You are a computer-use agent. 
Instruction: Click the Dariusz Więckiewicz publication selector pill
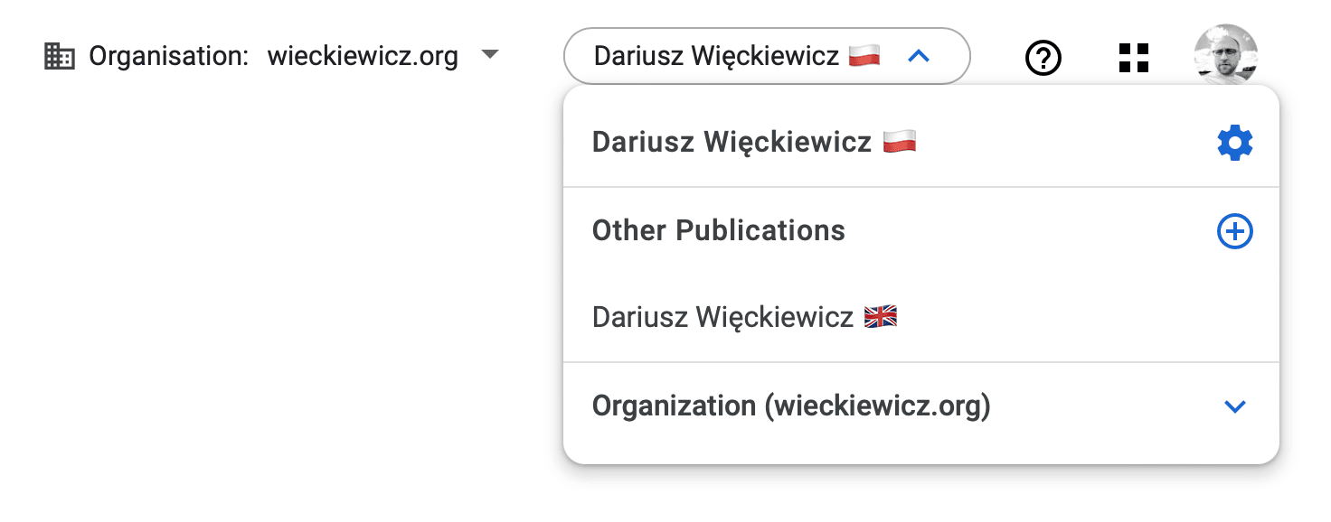click(767, 56)
